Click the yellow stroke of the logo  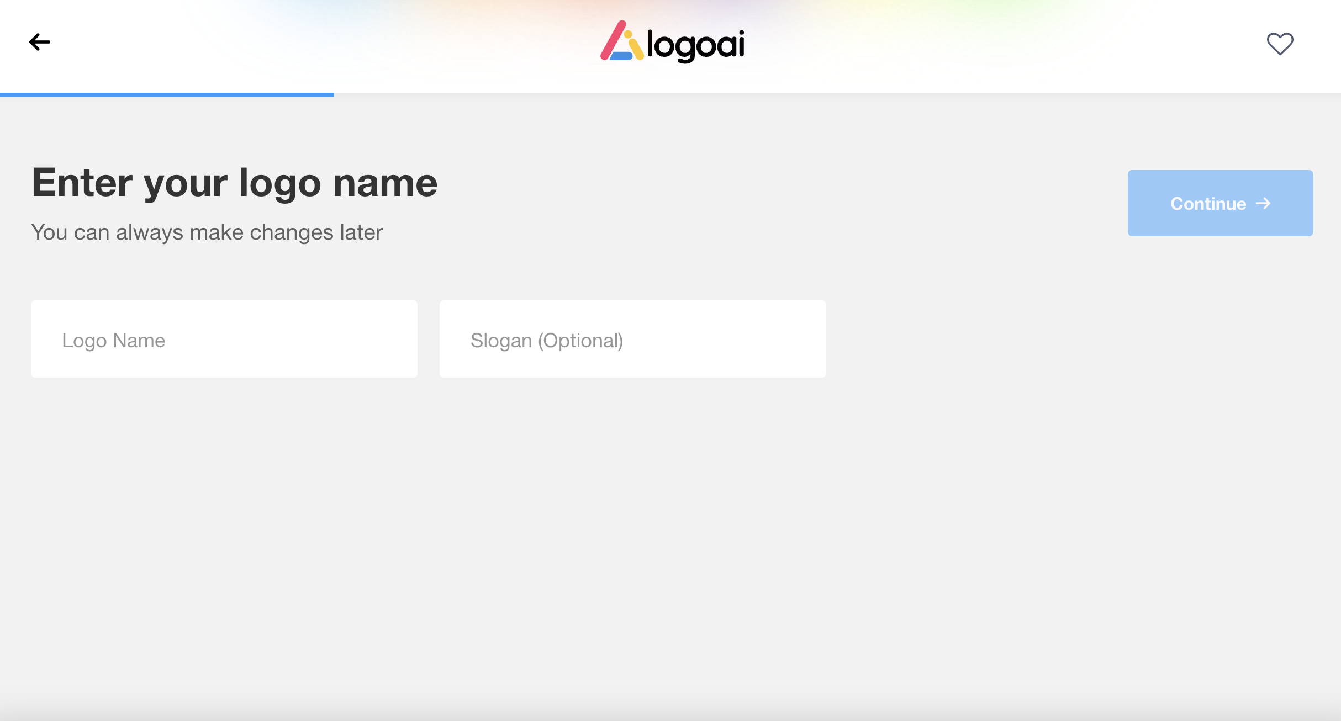636,50
